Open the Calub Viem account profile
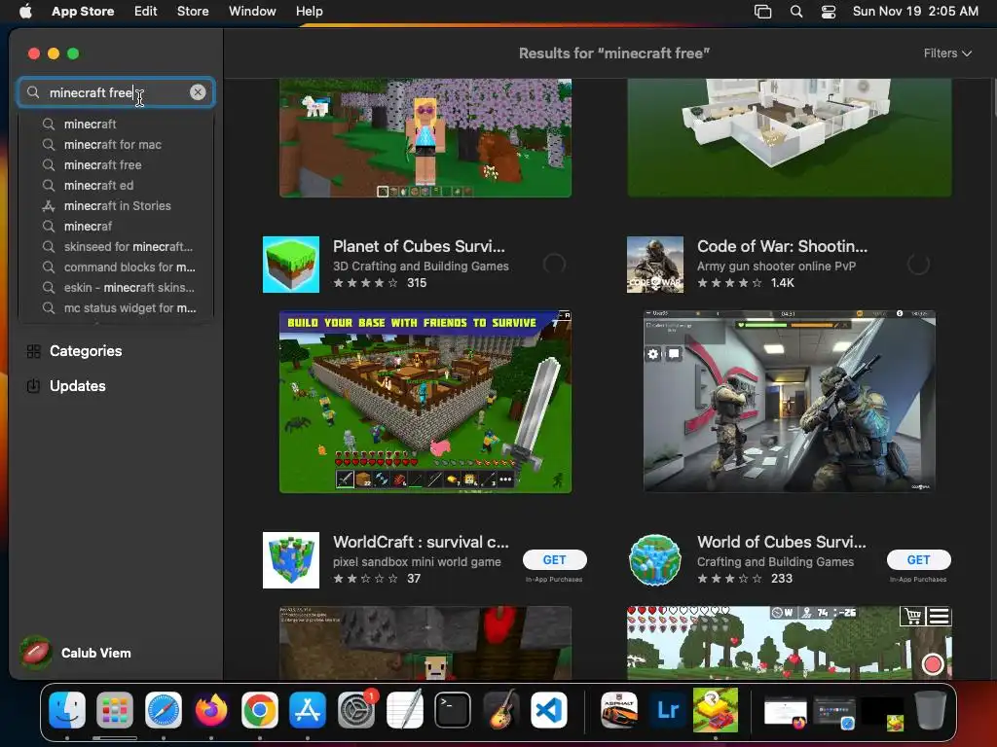 pyautogui.click(x=76, y=653)
